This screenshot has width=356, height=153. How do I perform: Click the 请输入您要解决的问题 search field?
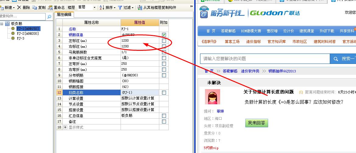[x=265, y=59]
